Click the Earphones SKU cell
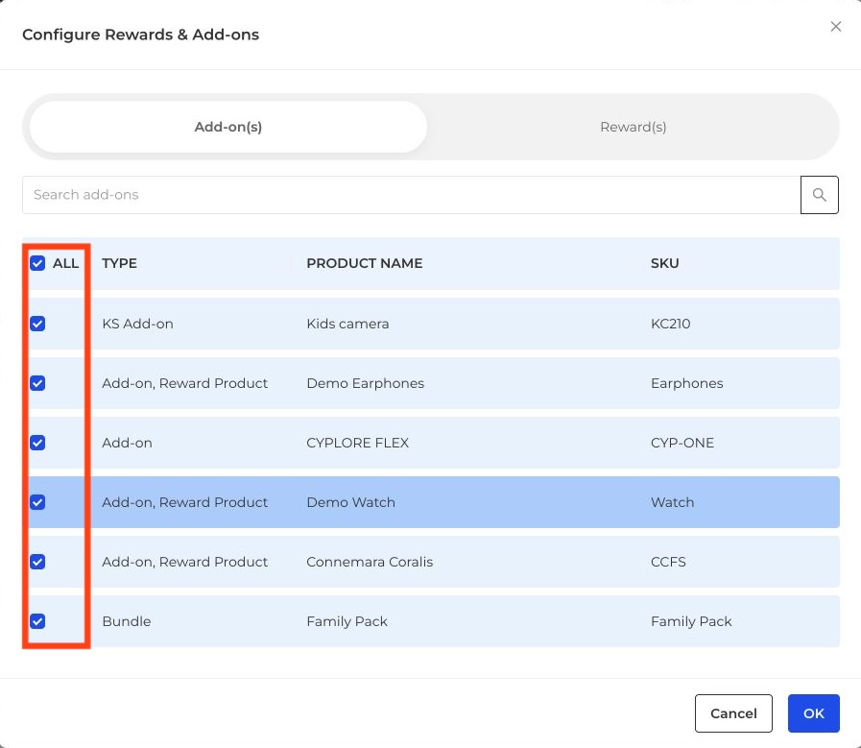 (686, 383)
